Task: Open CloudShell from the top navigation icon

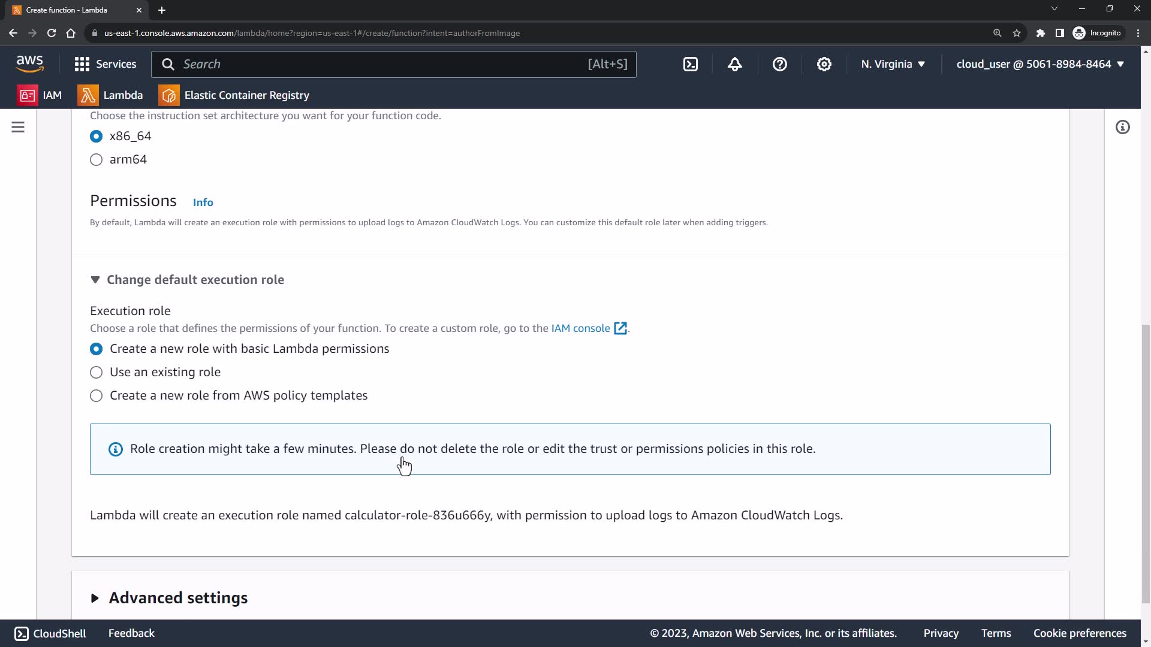Action: (x=691, y=64)
